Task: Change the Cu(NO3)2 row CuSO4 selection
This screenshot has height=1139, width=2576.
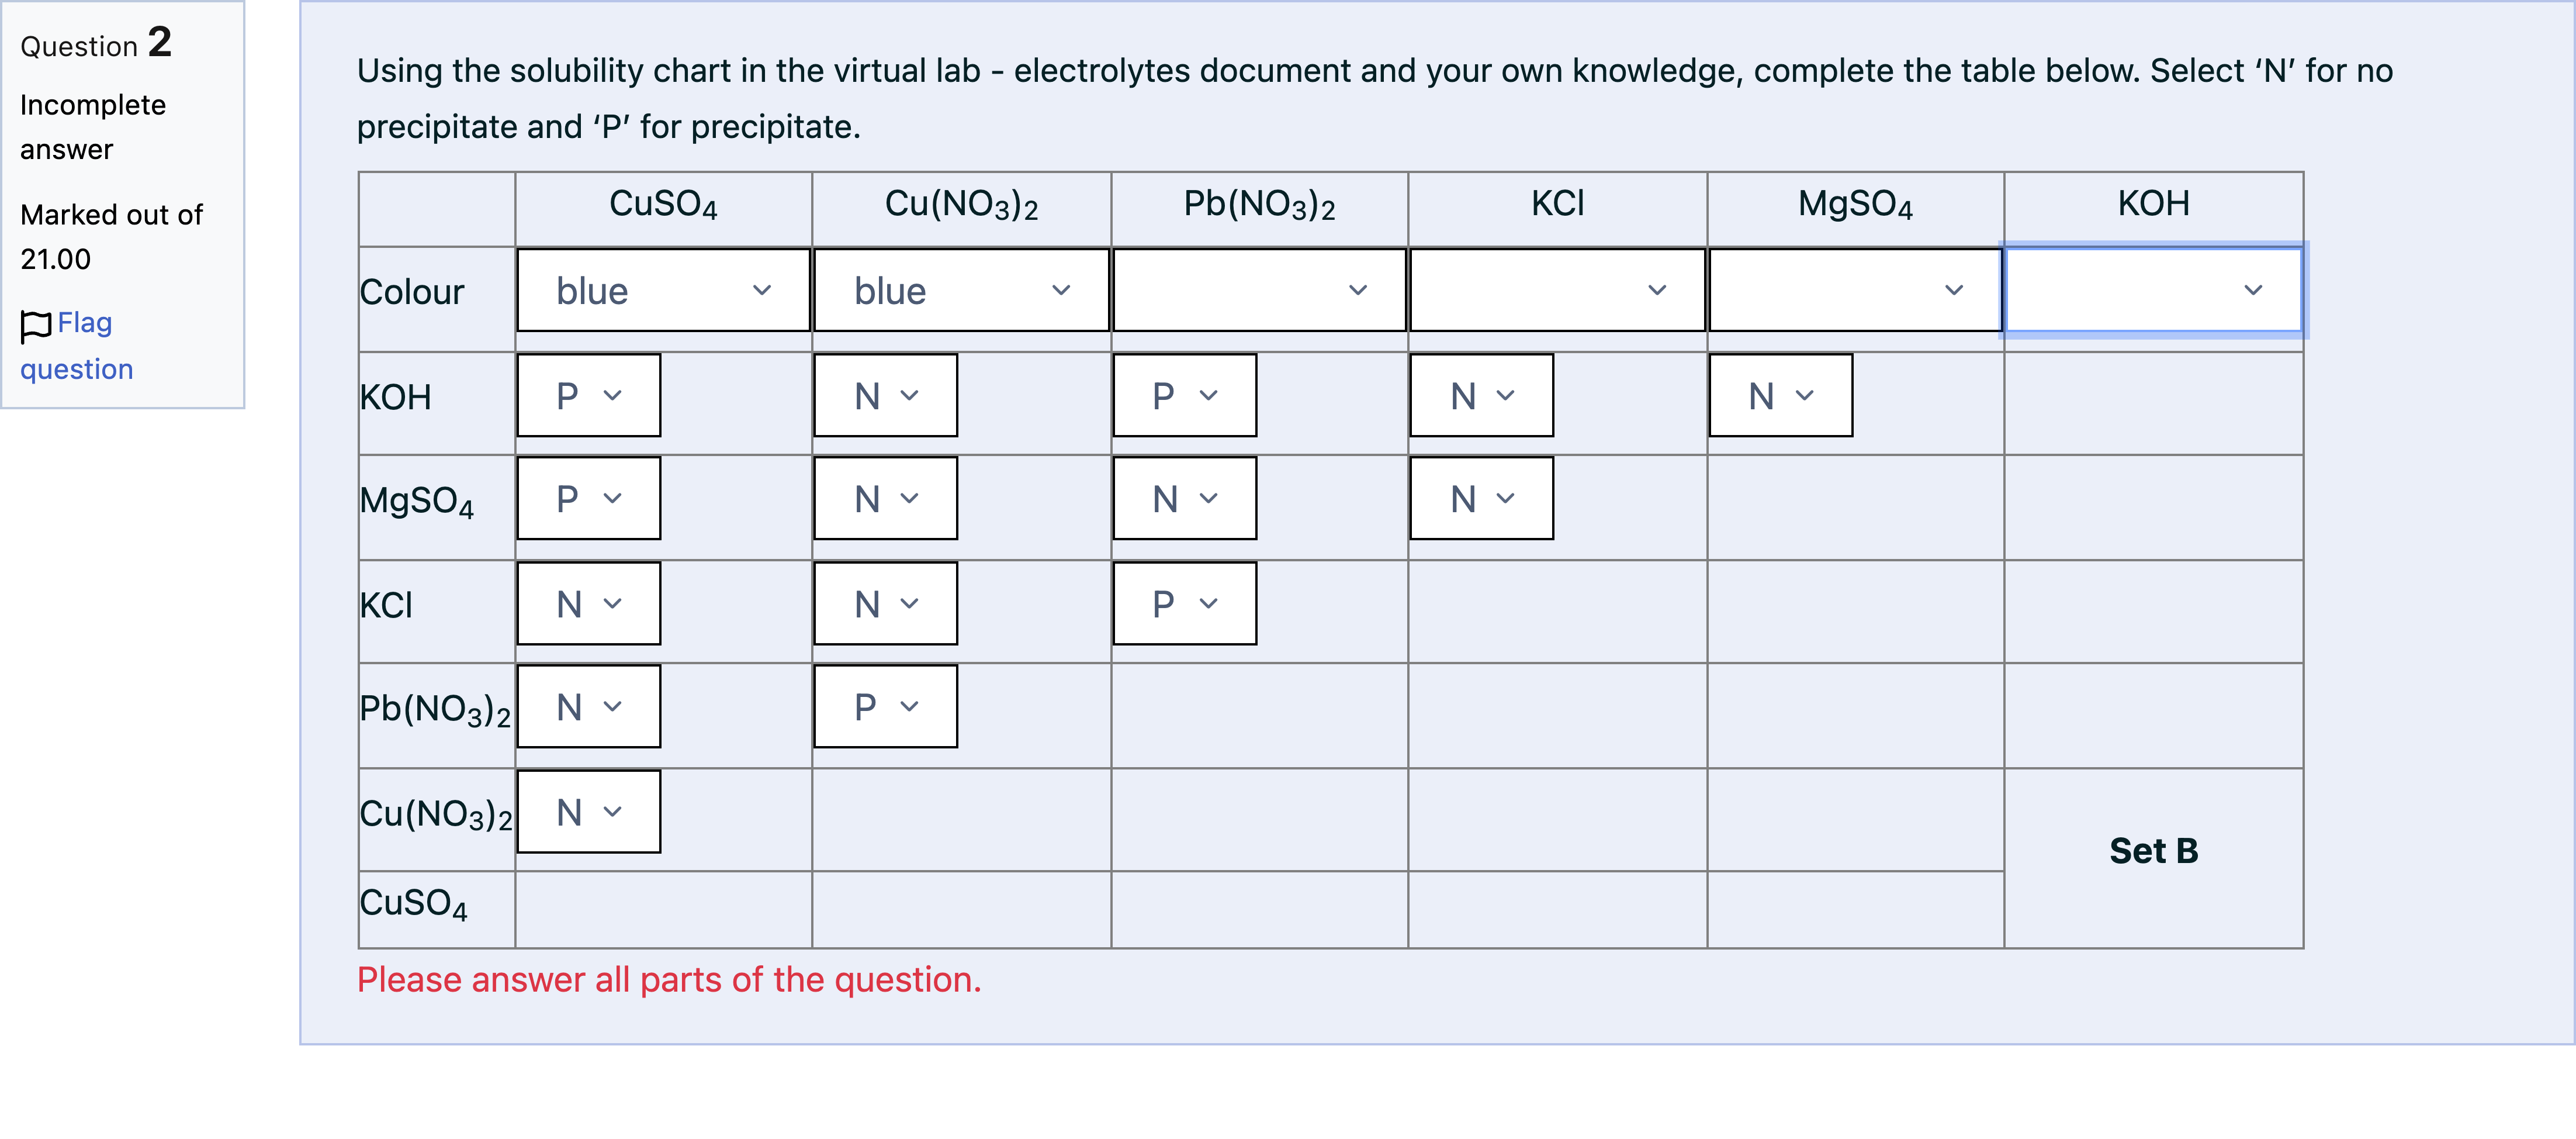Action: pos(589,812)
